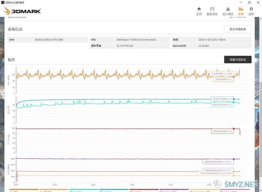Click the 68.13 (°C) CPU temperature tooltip
Viewport: 262px width, 192px height.
click(222, 105)
